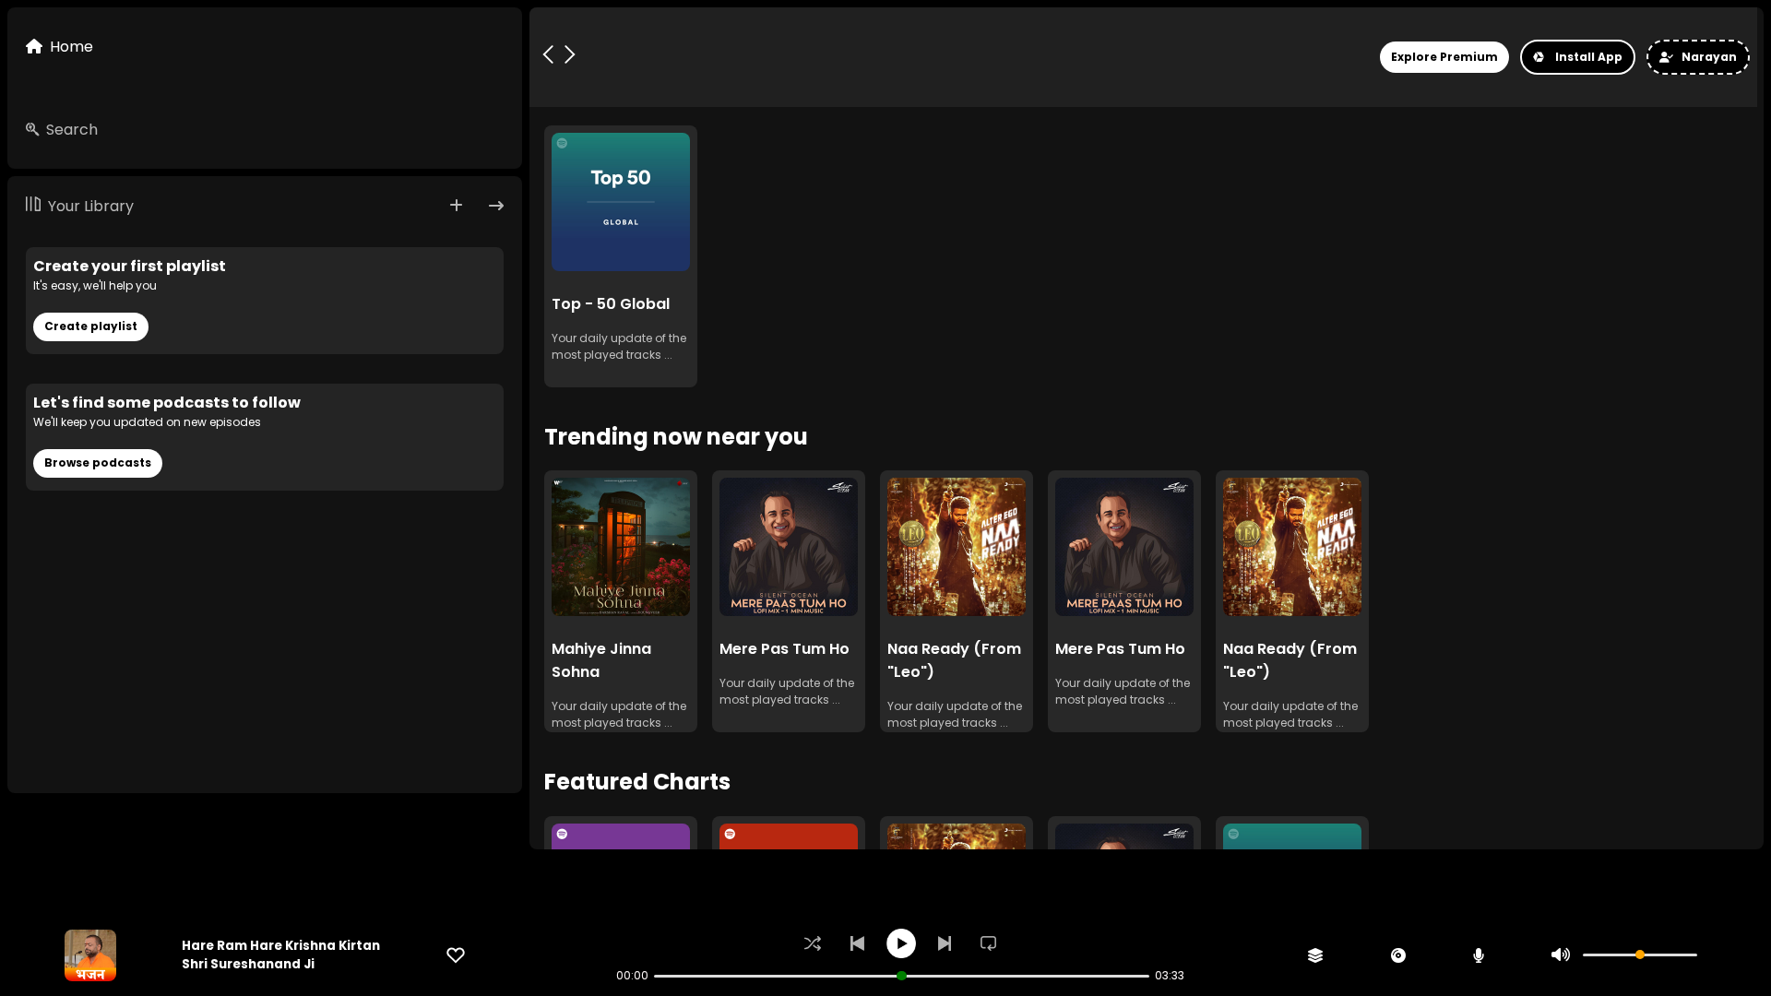Click the library books icon
The width and height of the screenshot is (1771, 996).
(33, 204)
